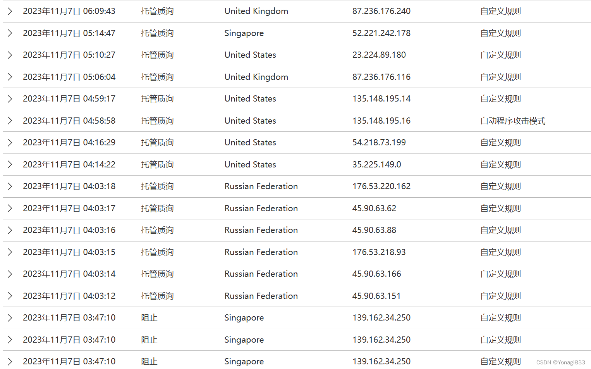The width and height of the screenshot is (591, 369).
Task: Click the 自动程序攻击模式 rule cell
Action: point(513,121)
